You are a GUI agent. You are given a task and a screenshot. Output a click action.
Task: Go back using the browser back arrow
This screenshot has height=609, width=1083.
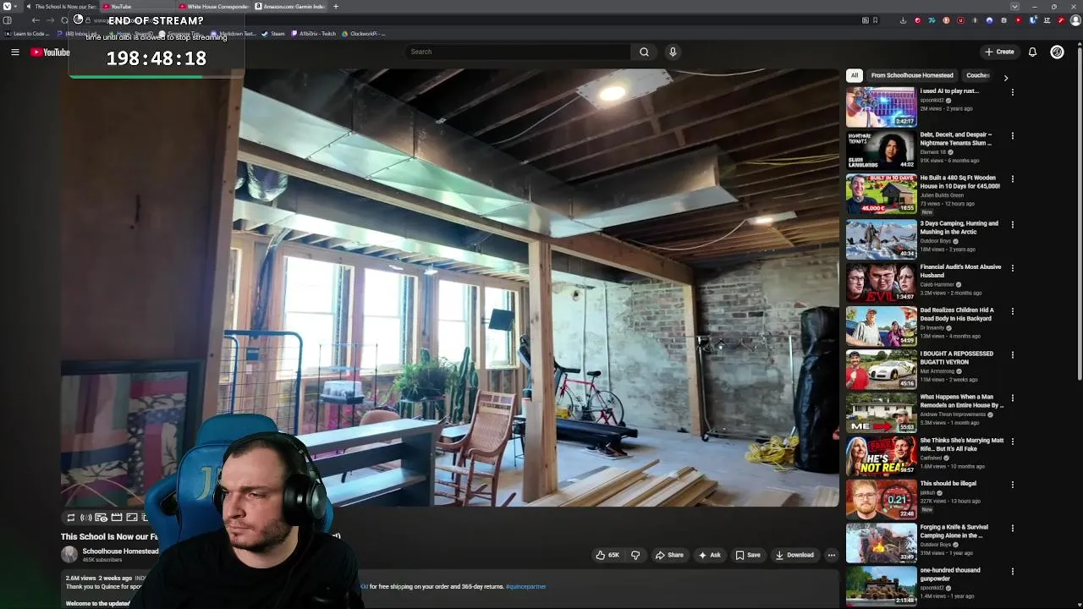point(36,20)
